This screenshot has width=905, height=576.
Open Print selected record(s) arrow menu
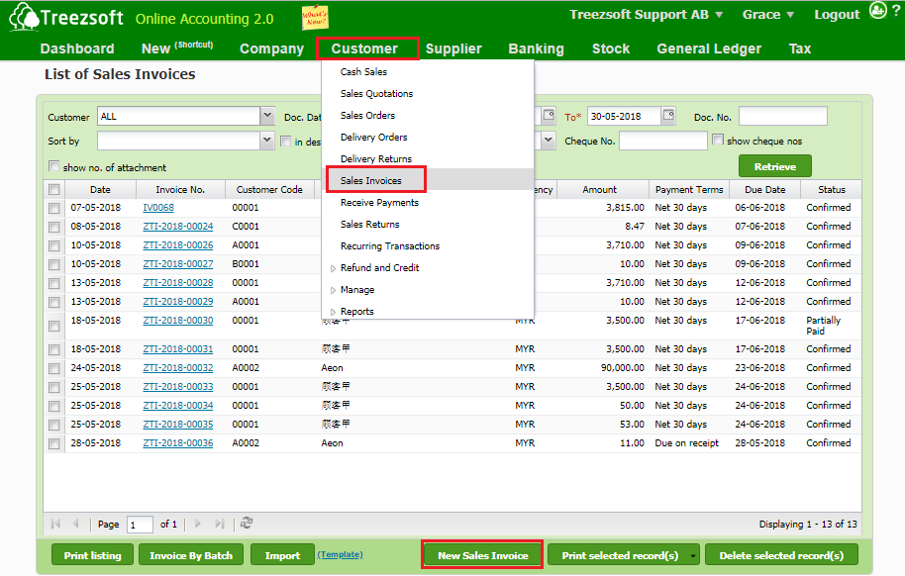point(692,556)
